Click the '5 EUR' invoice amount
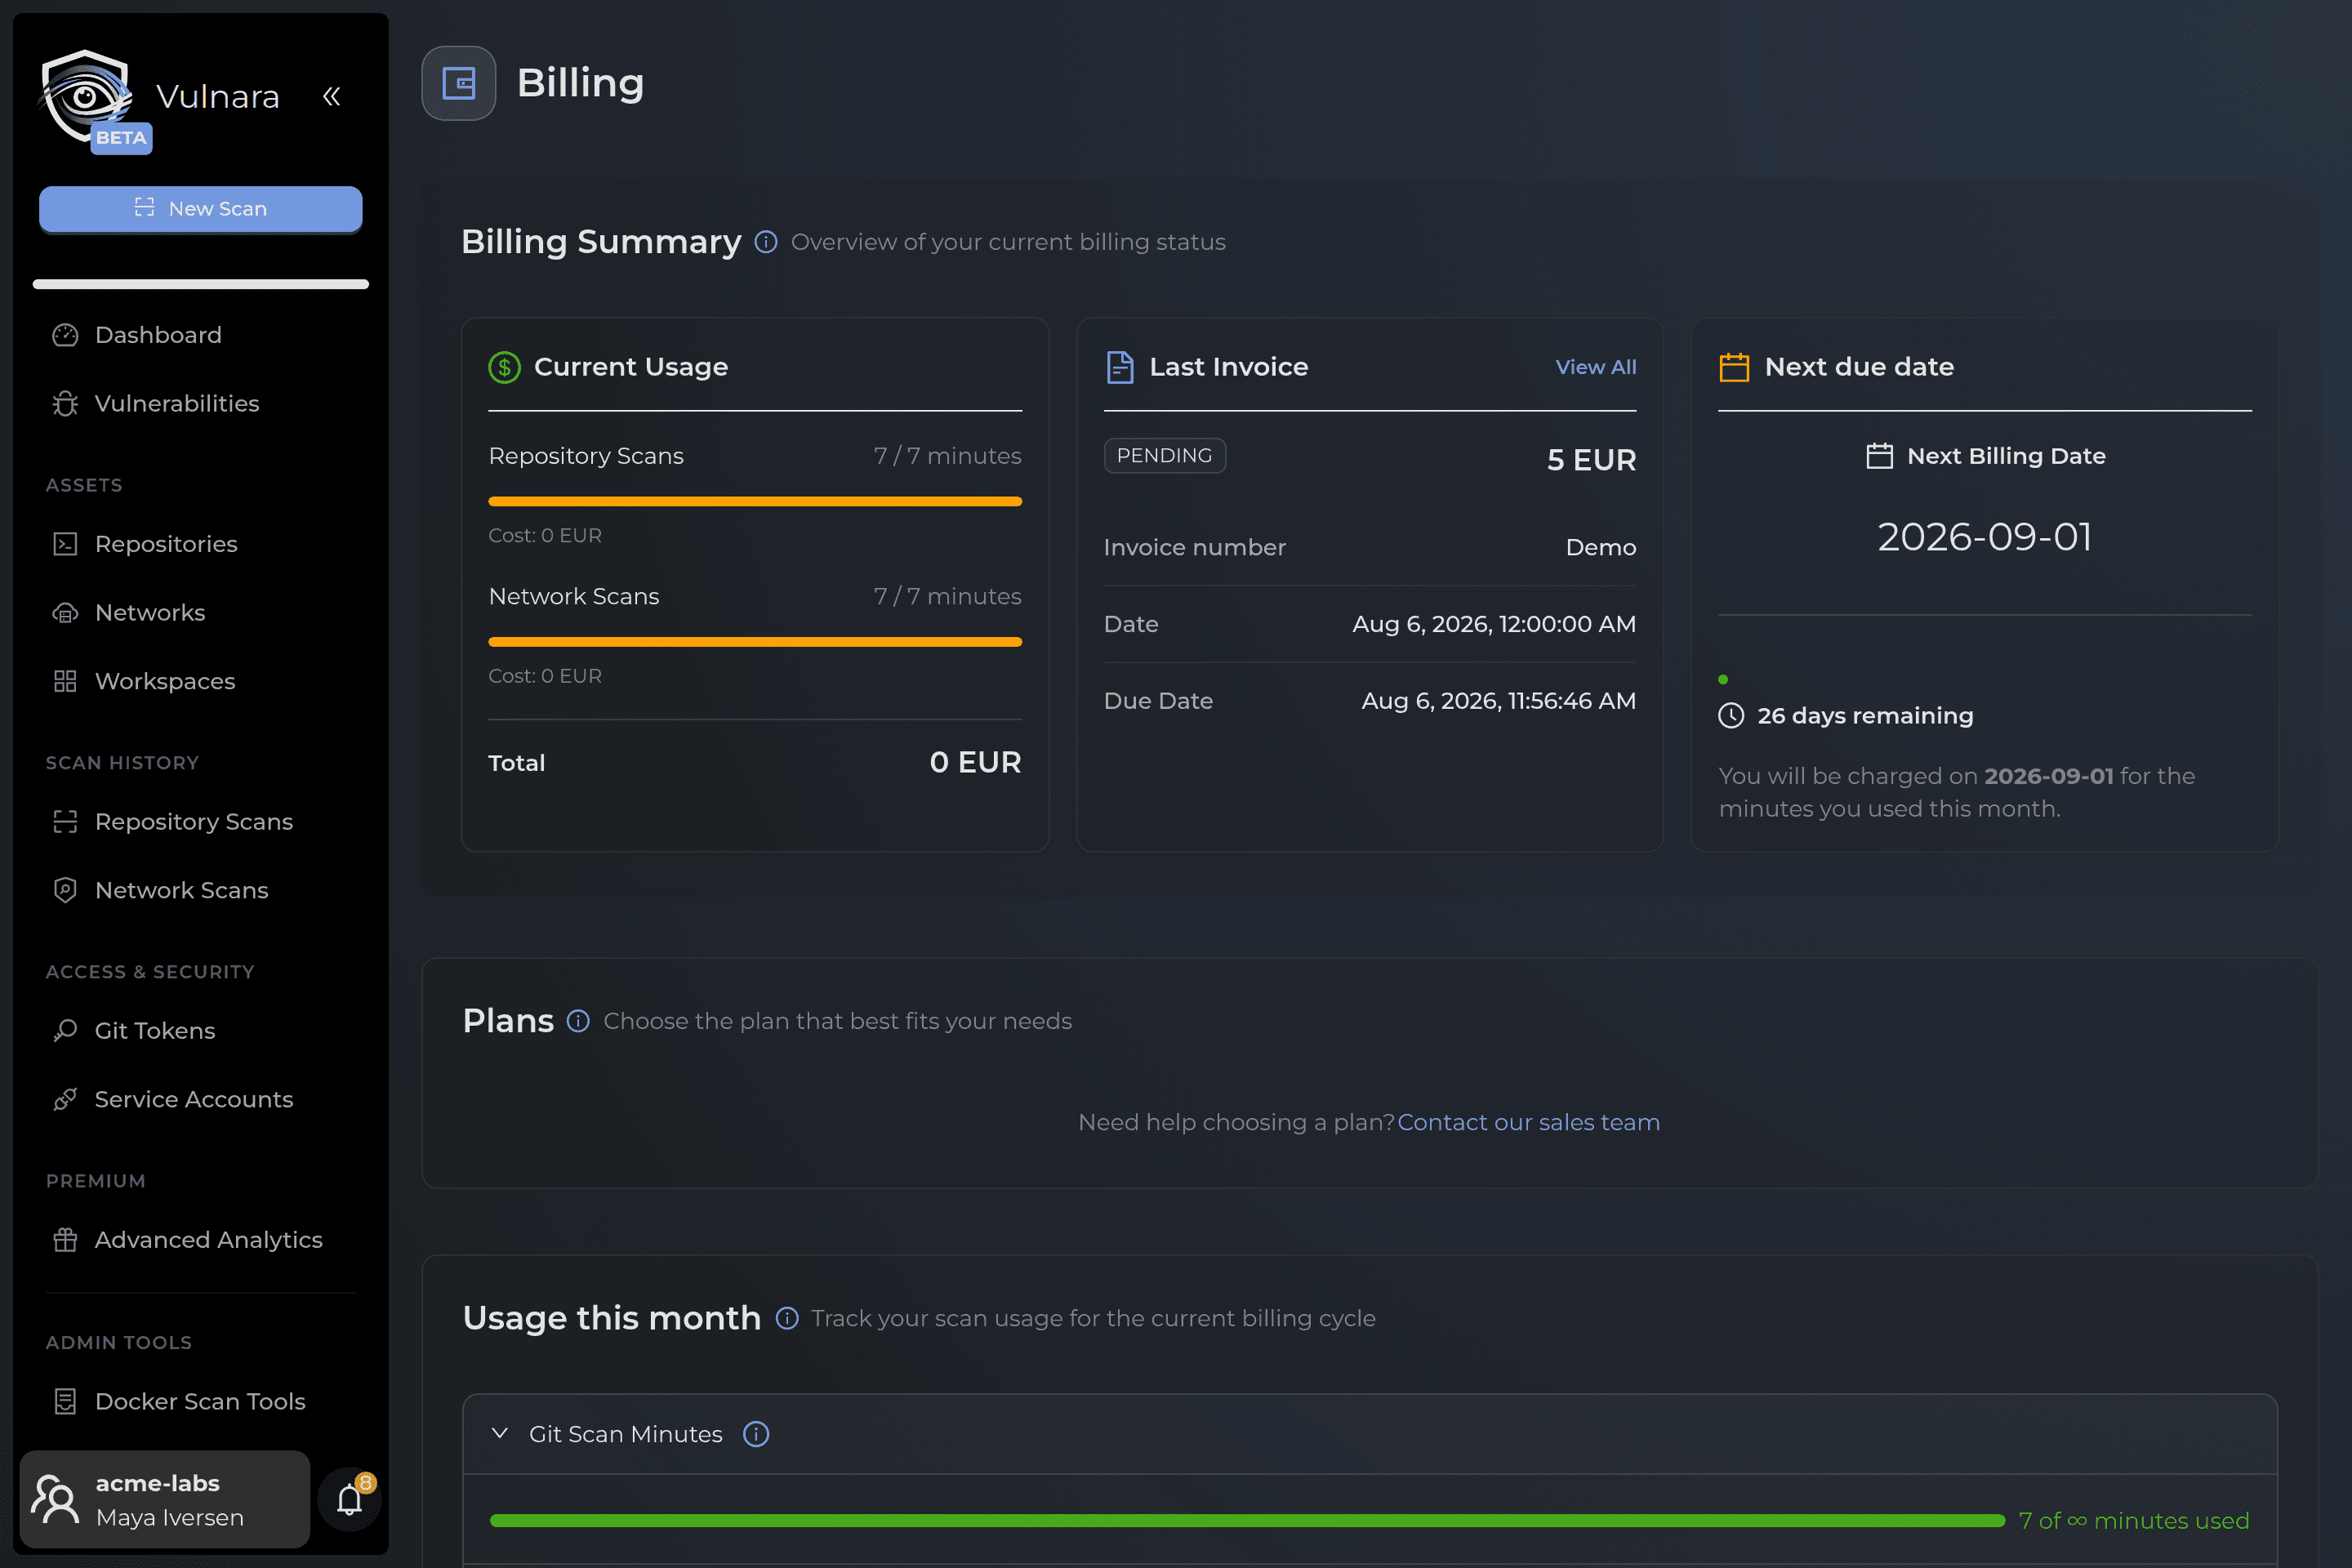 (x=1591, y=460)
